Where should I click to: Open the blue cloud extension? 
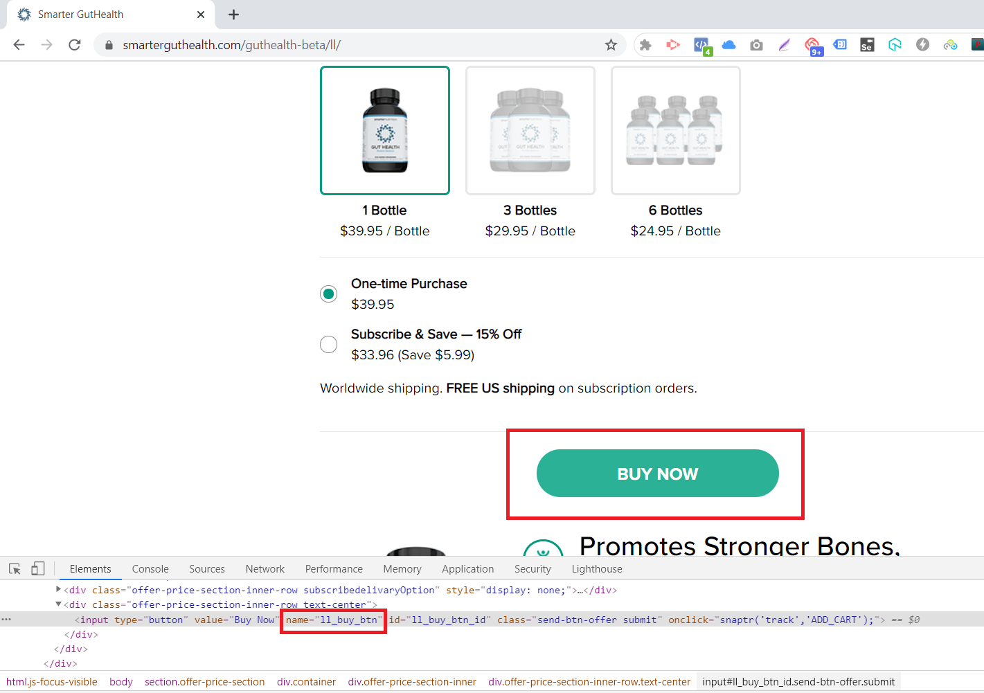[x=728, y=45]
